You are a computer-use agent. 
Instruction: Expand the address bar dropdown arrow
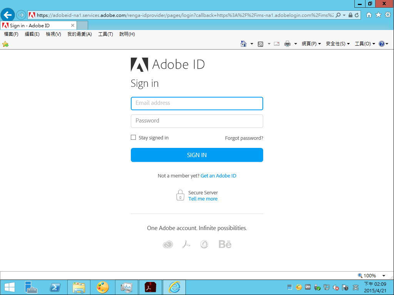tap(344, 15)
